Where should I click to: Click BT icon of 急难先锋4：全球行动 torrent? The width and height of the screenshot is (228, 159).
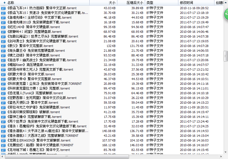pyautogui.click(x=3, y=18)
